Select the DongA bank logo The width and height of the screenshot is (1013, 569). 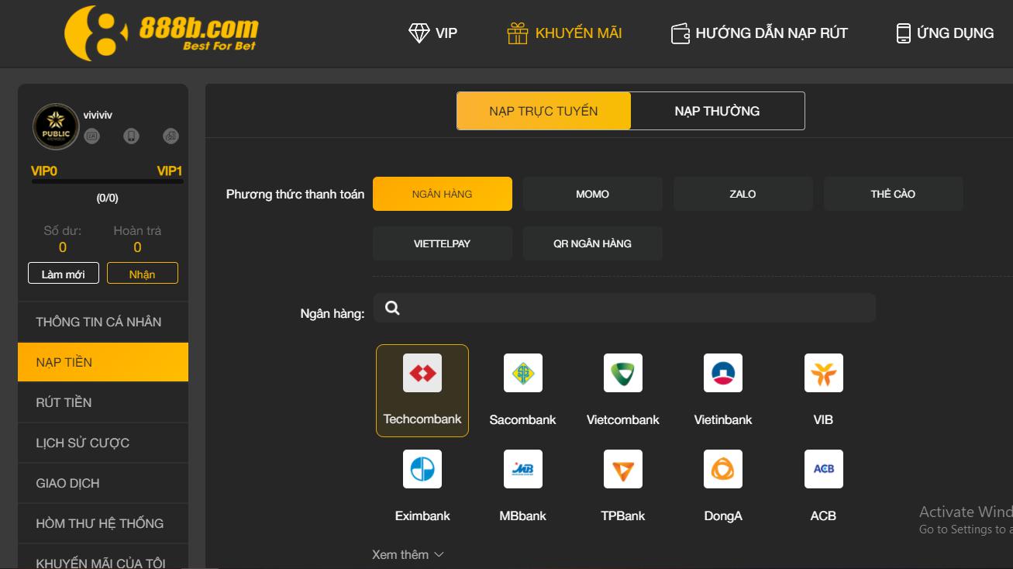click(x=723, y=469)
